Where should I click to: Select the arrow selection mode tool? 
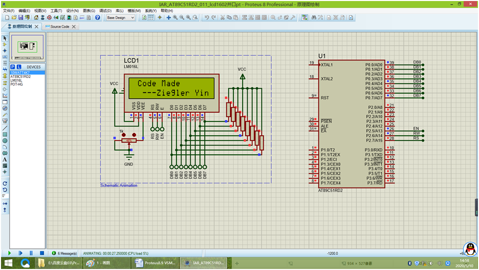[5, 38]
